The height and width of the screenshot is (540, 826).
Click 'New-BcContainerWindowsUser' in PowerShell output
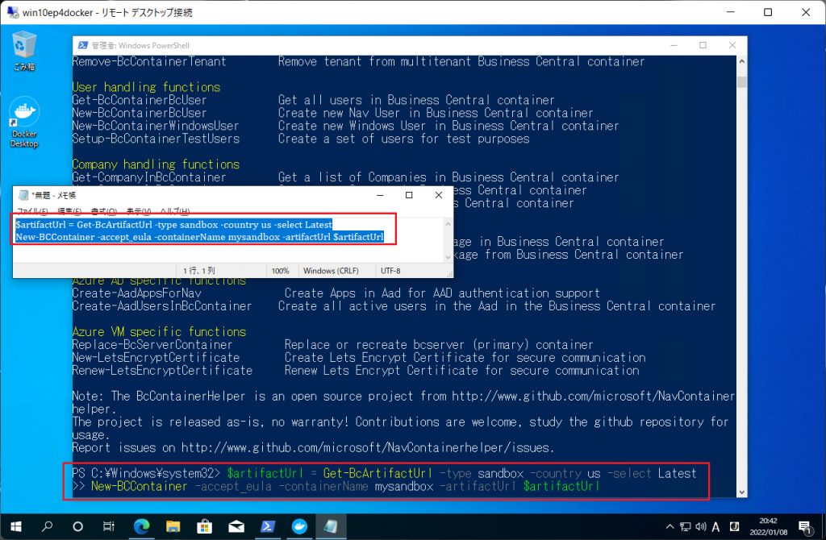156,126
